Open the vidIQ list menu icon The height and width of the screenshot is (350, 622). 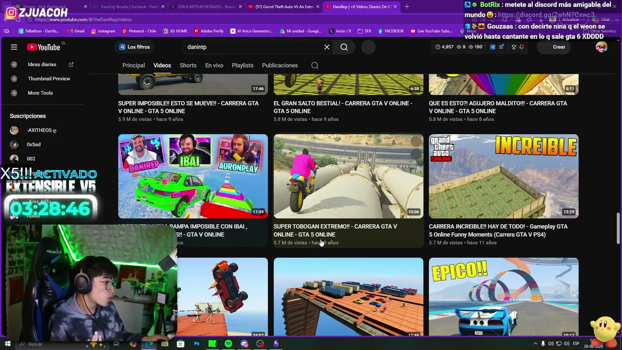(501, 47)
